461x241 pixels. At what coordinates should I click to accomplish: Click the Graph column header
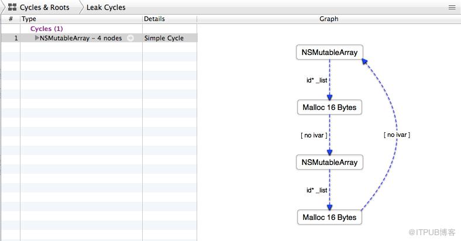point(329,19)
